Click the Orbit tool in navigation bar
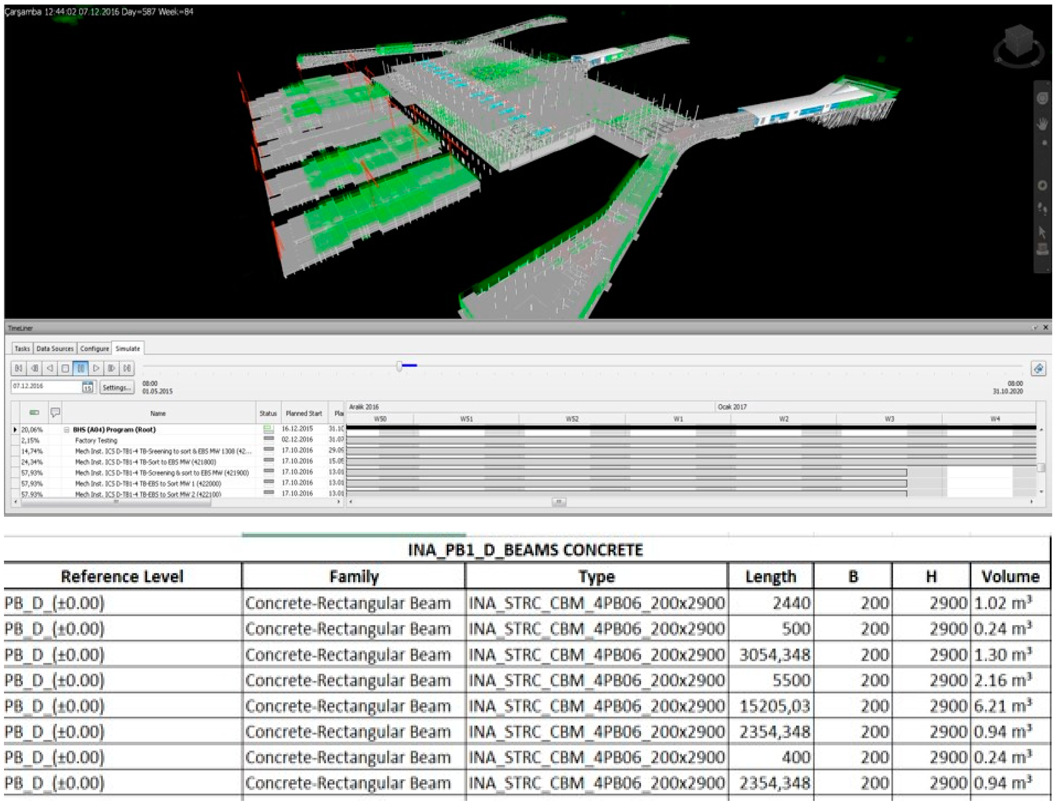 [1042, 185]
